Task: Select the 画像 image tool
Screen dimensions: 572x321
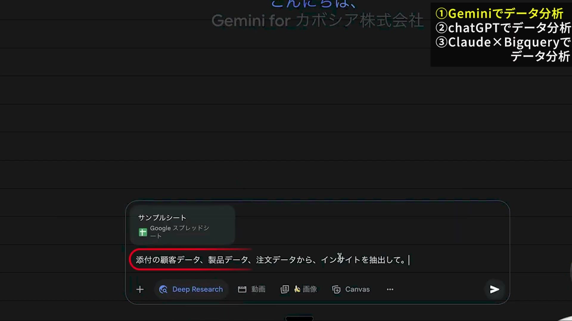Action: tap(299, 289)
